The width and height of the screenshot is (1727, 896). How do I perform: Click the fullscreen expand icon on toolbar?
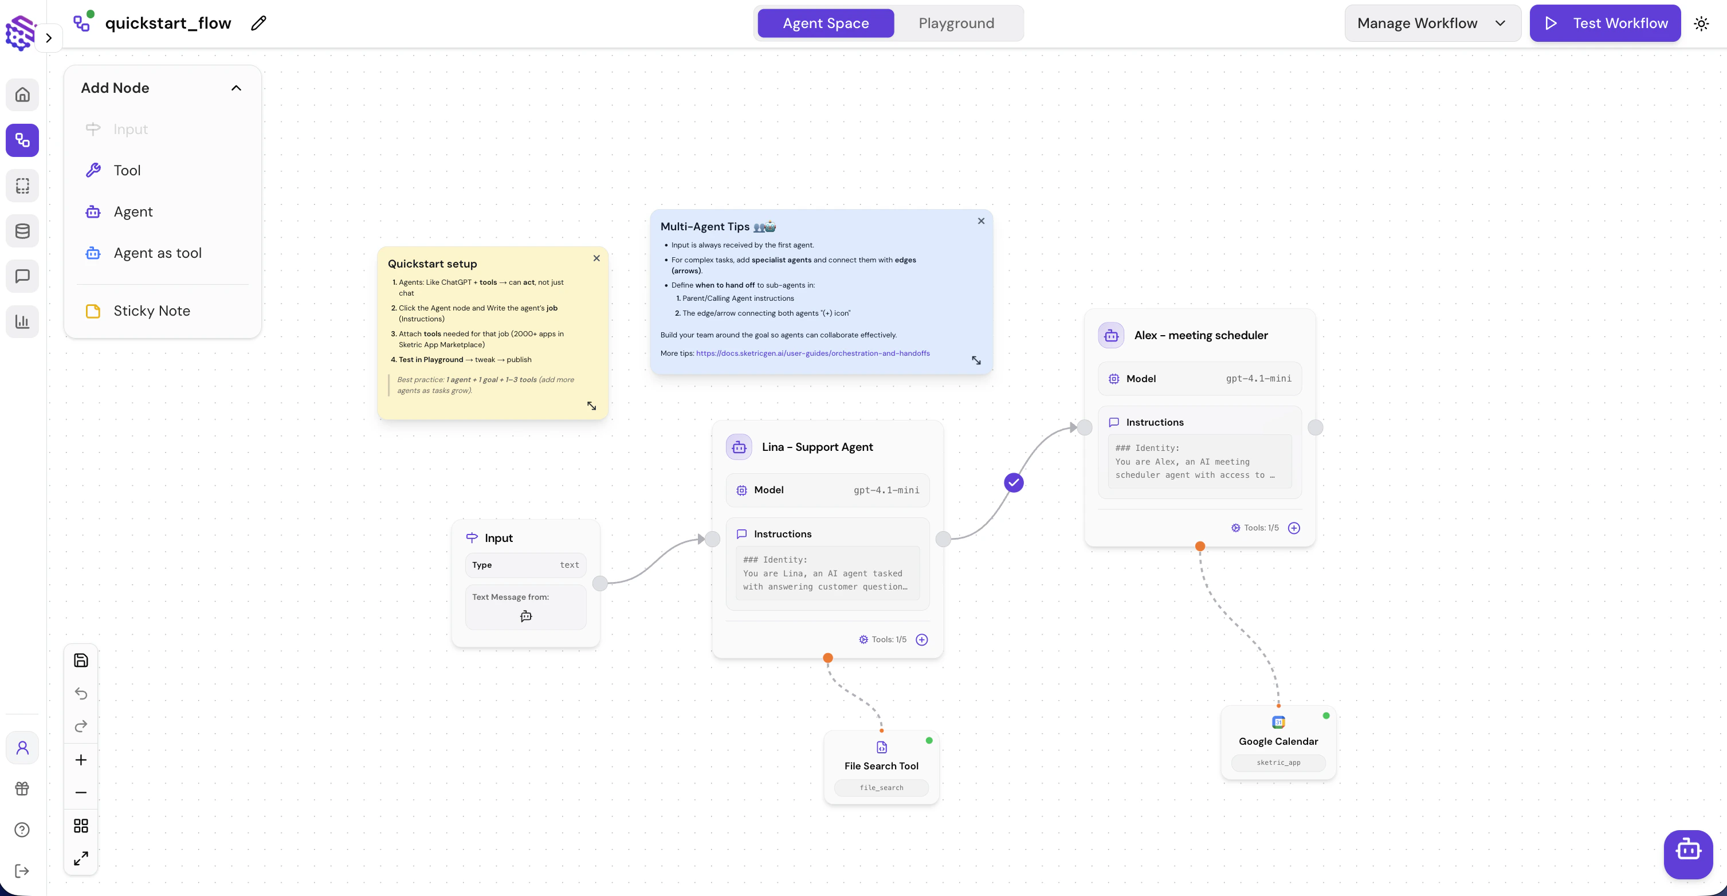[x=80, y=857]
